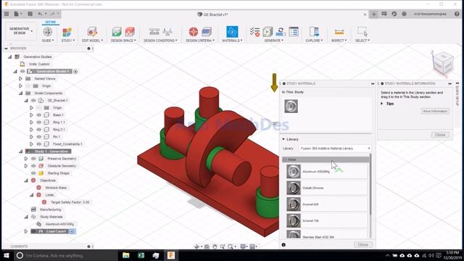Expand the Load Case1 node
464x261 pixels.
[x=26, y=231]
